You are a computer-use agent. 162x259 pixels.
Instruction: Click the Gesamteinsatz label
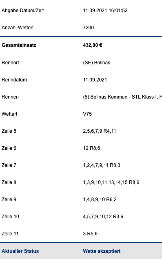[x=19, y=45]
